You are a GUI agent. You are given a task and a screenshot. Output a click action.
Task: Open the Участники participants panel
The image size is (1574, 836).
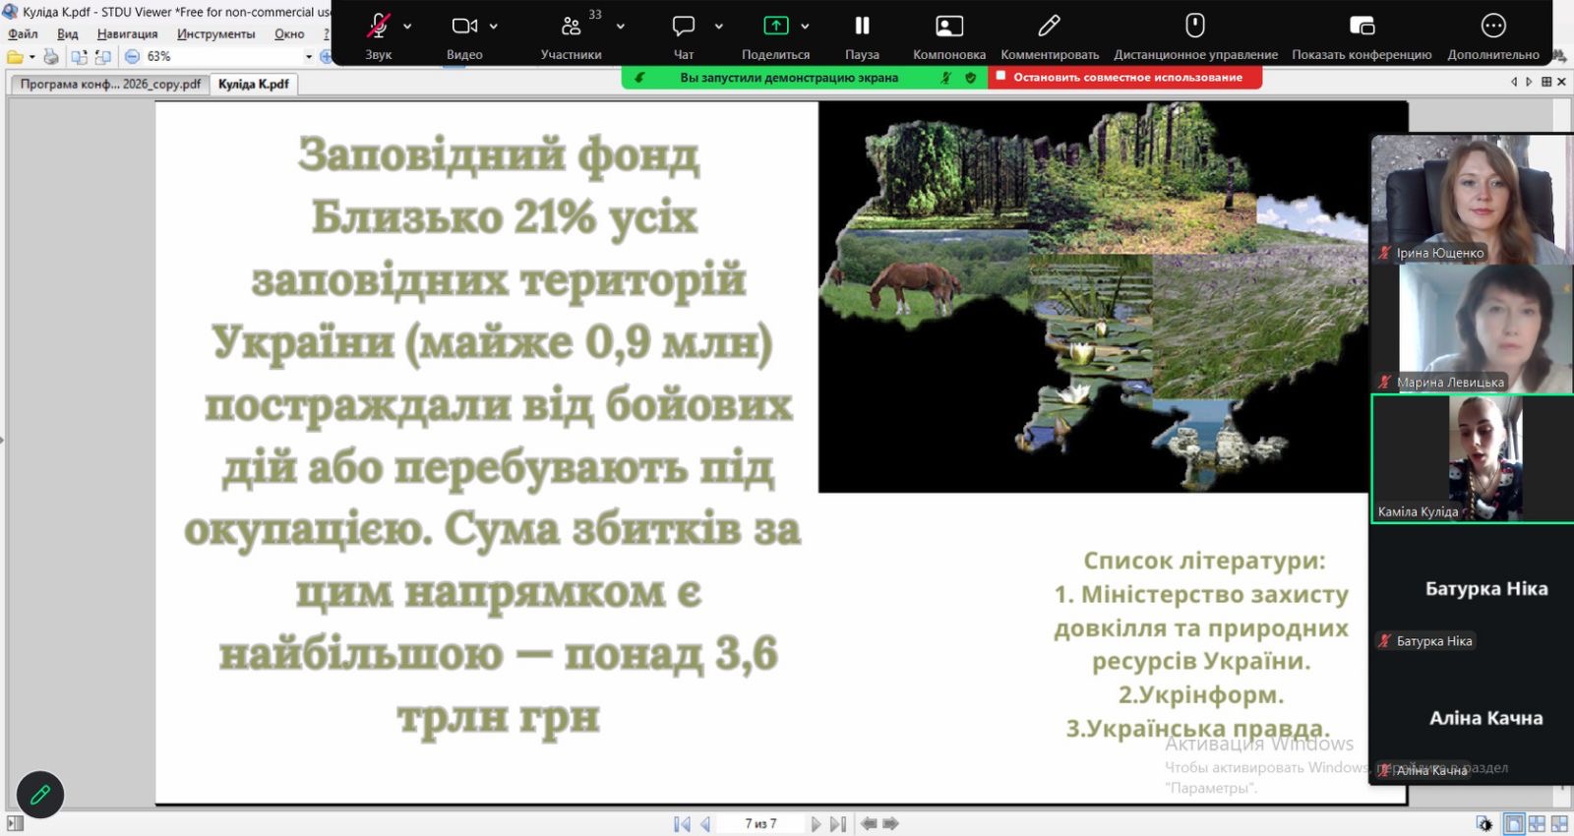click(x=571, y=27)
